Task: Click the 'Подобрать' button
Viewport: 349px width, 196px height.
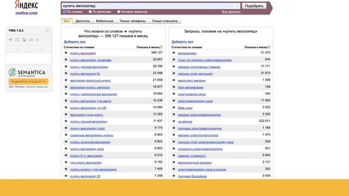Action: 254,6
